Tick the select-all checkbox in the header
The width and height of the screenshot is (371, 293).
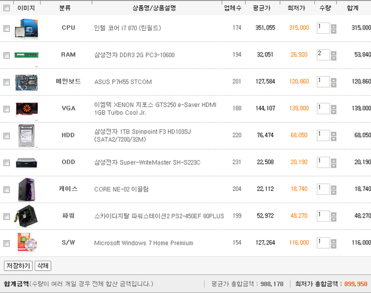tap(6, 8)
